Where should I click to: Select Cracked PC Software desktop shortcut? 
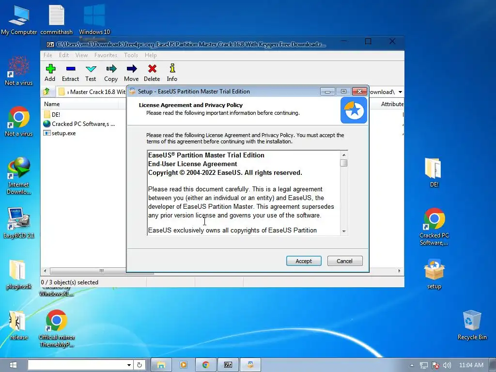[434, 227]
